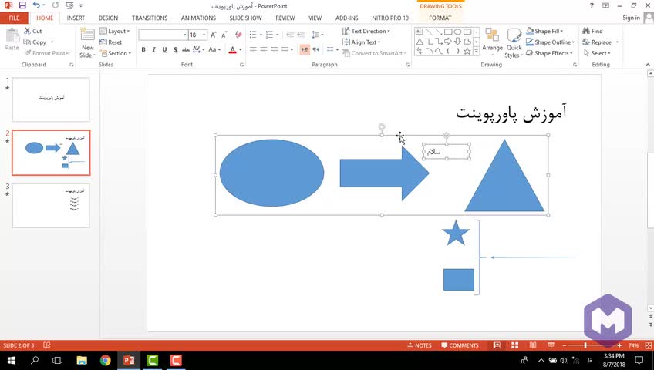
Task: Open Quick Styles gallery
Action: (514, 43)
